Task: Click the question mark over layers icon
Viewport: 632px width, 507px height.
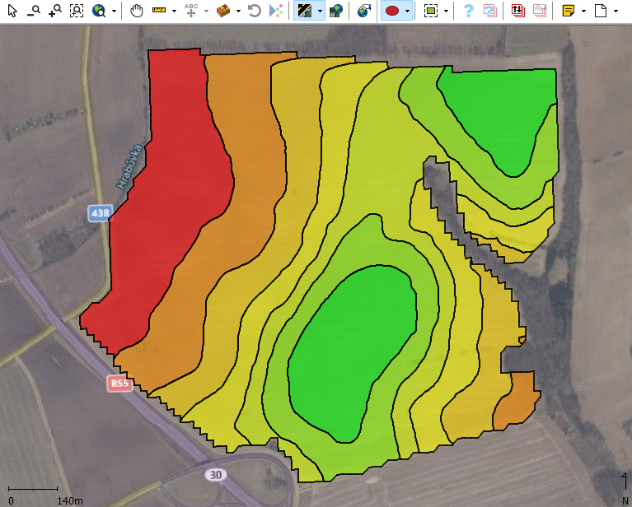Action: 489,11
